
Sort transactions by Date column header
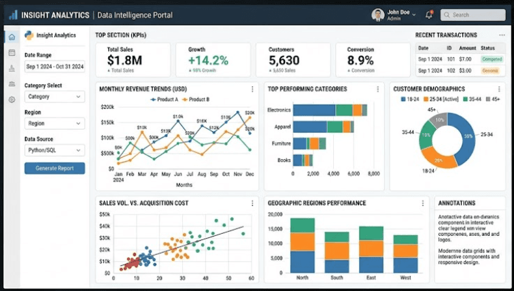point(423,48)
